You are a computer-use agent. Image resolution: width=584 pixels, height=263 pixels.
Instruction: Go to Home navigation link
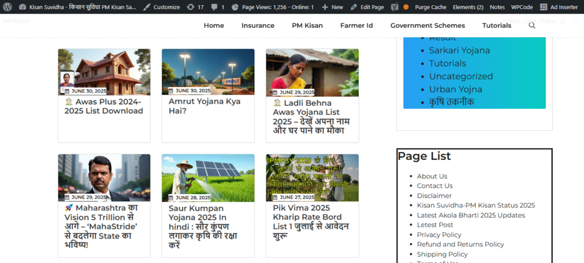(214, 25)
